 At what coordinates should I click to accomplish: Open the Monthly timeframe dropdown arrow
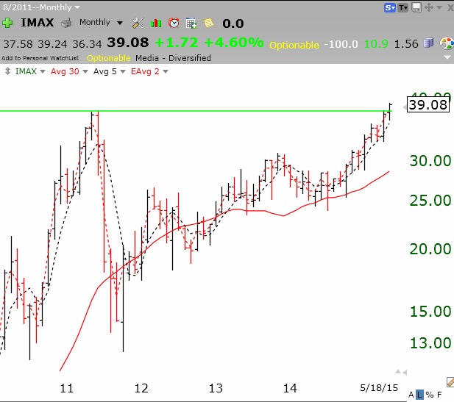120,23
